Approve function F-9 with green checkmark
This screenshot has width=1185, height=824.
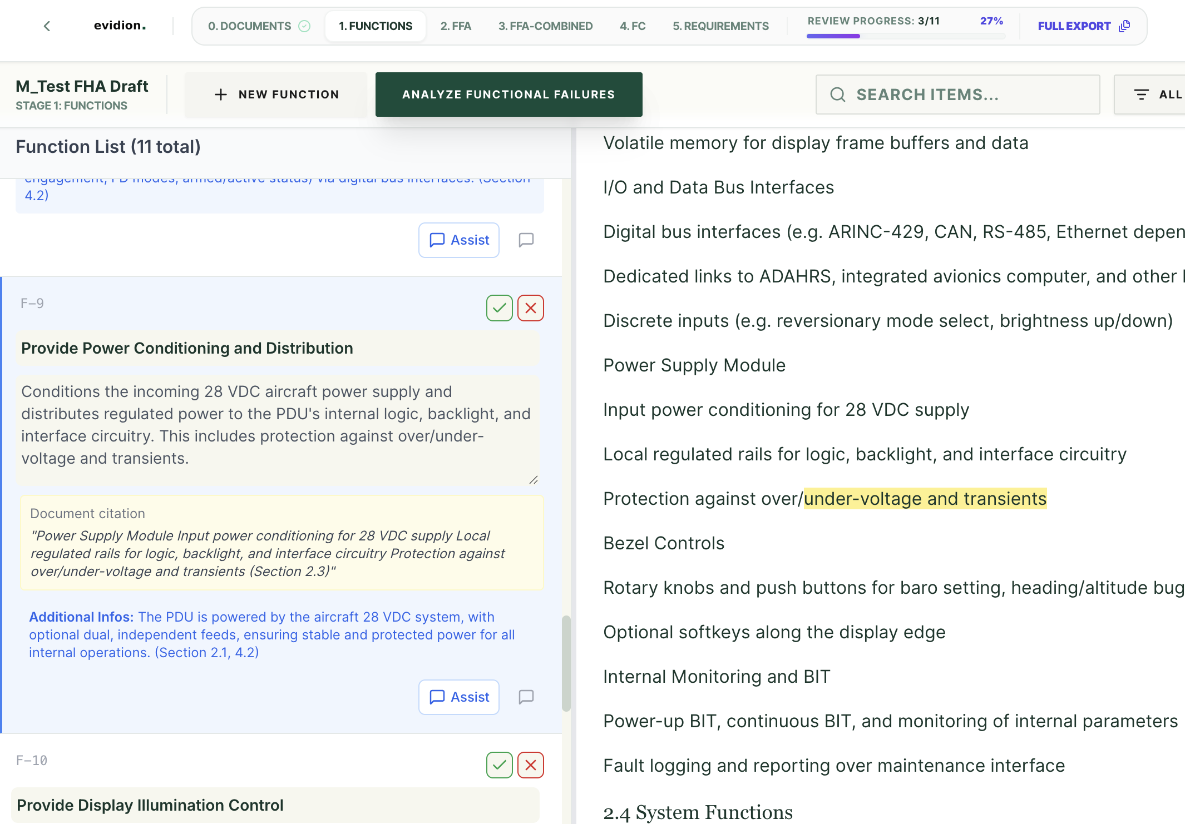pos(499,308)
